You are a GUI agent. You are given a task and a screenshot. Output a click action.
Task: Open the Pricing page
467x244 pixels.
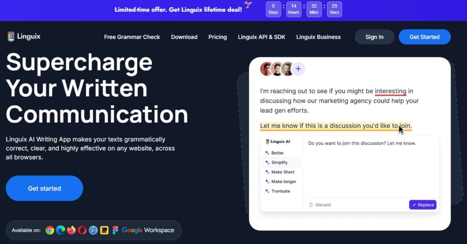[218, 37]
